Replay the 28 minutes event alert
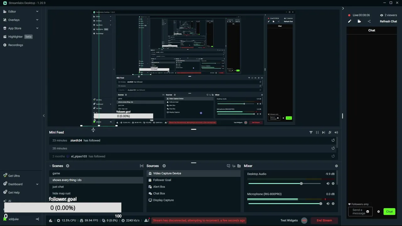 (333, 148)
